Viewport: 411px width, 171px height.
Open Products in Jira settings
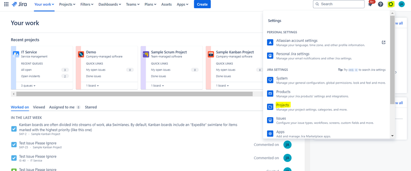tap(326, 93)
